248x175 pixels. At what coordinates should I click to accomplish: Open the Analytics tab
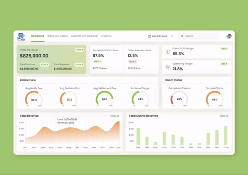[x=106, y=36]
